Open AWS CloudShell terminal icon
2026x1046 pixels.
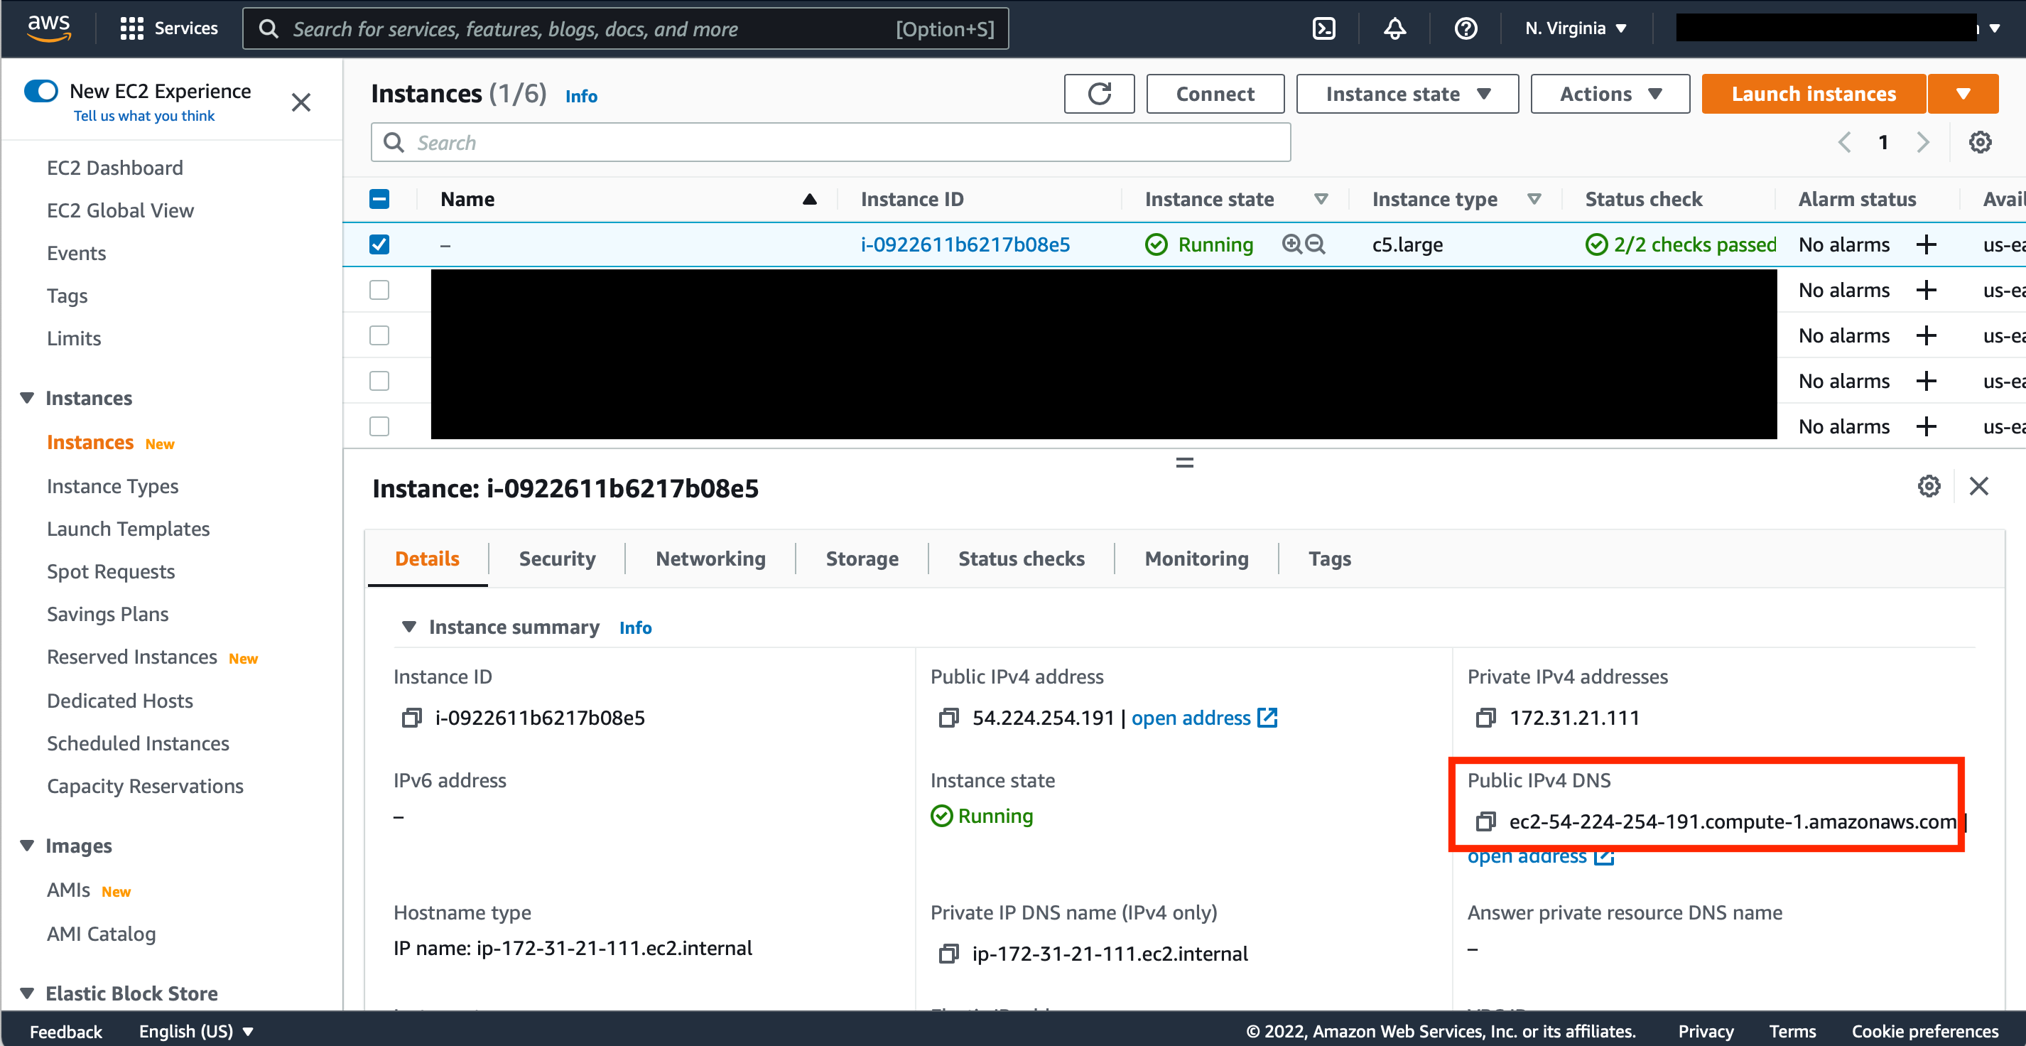point(1323,29)
